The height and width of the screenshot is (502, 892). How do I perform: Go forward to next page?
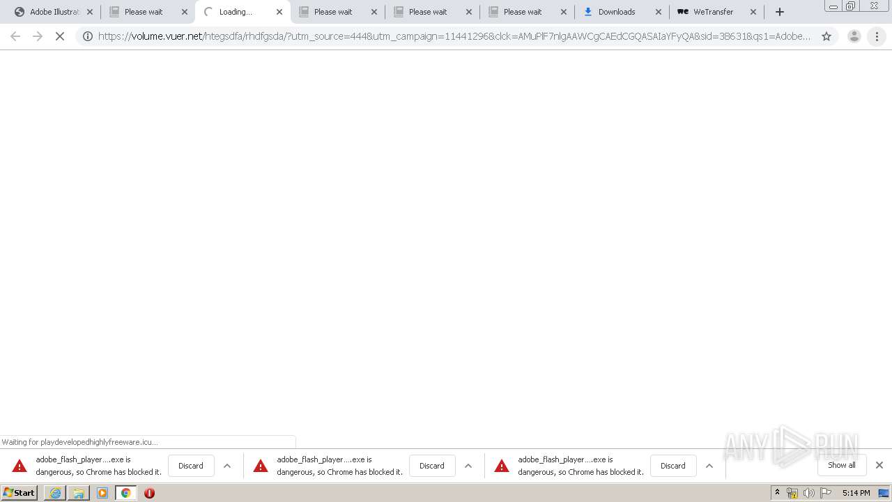(x=38, y=36)
